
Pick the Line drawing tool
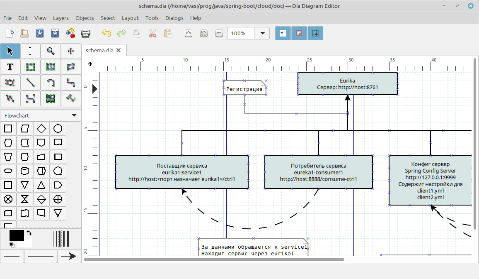pyautogui.click(x=30, y=83)
